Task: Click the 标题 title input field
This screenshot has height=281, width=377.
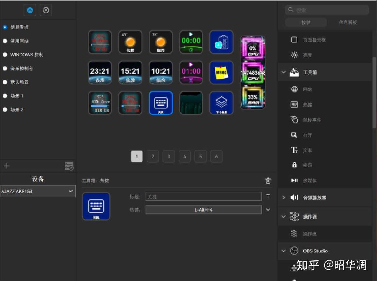Action: [x=204, y=197]
